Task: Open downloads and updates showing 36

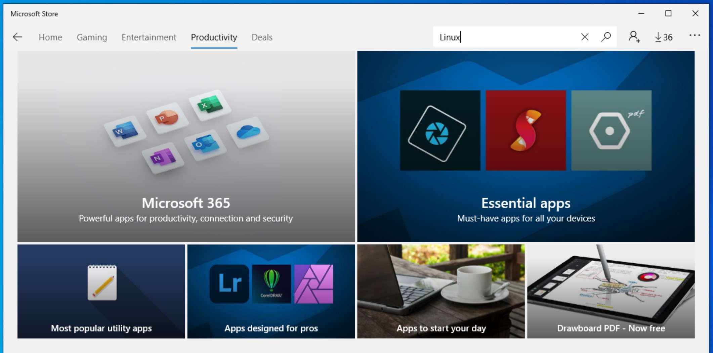Action: pyautogui.click(x=664, y=37)
